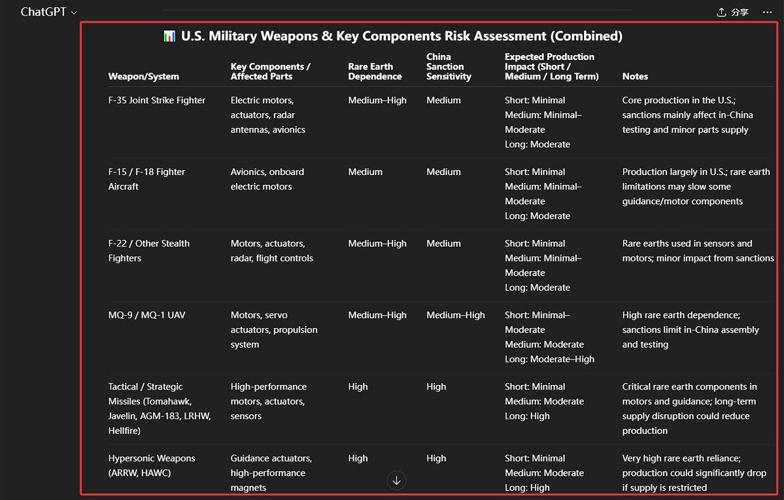Select the 'Tactical / Strategic Missiles' cell
The height and width of the screenshot is (500, 784).
[160, 408]
